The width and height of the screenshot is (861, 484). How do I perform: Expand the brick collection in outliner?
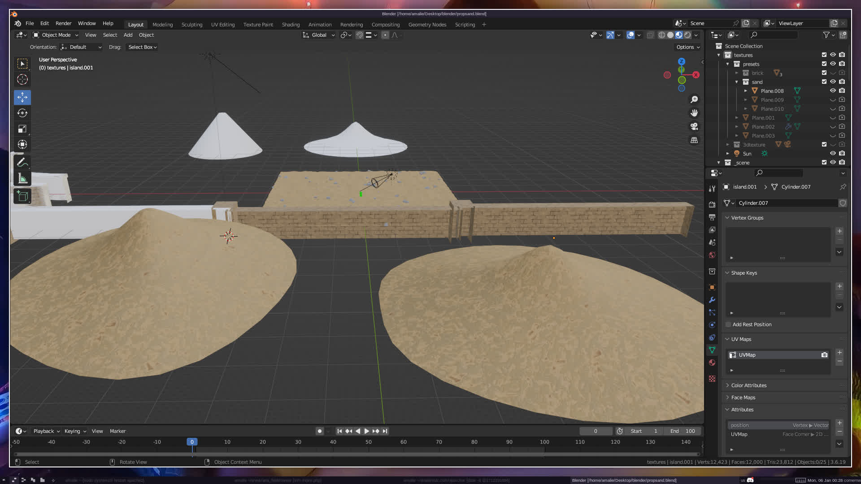pyautogui.click(x=736, y=73)
